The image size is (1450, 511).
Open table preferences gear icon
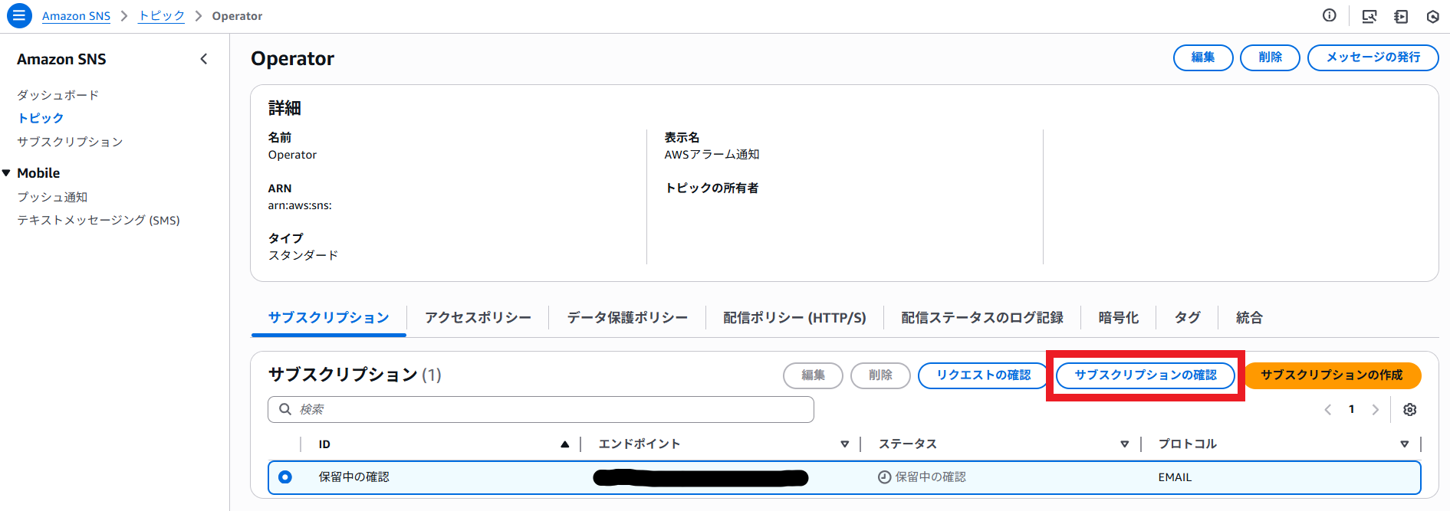click(1409, 410)
